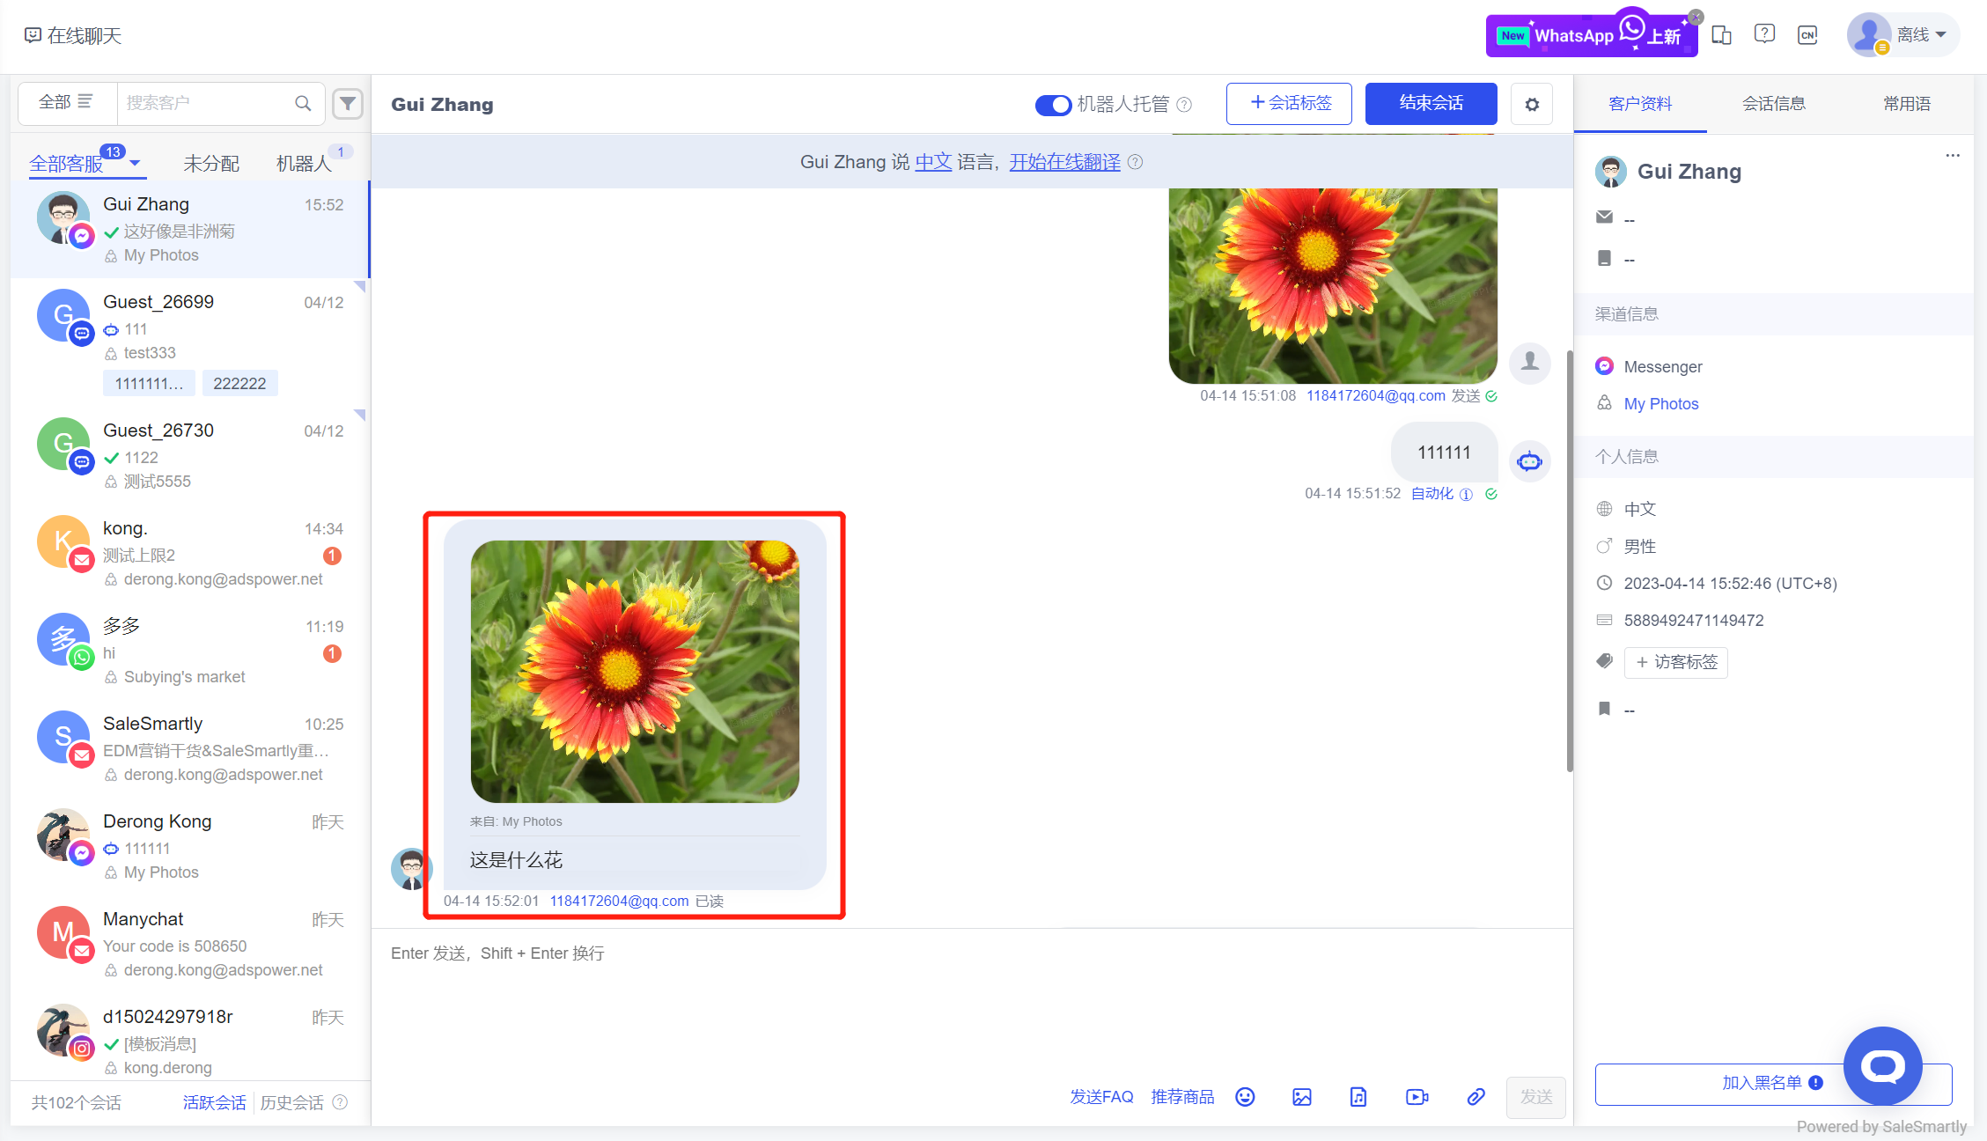Switch to the 常用语 tab
Screen dimensions: 1987x1141
(x=1906, y=104)
